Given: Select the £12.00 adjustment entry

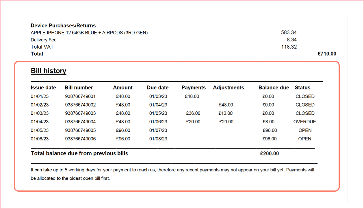Looking at the screenshot, I should [226, 113].
